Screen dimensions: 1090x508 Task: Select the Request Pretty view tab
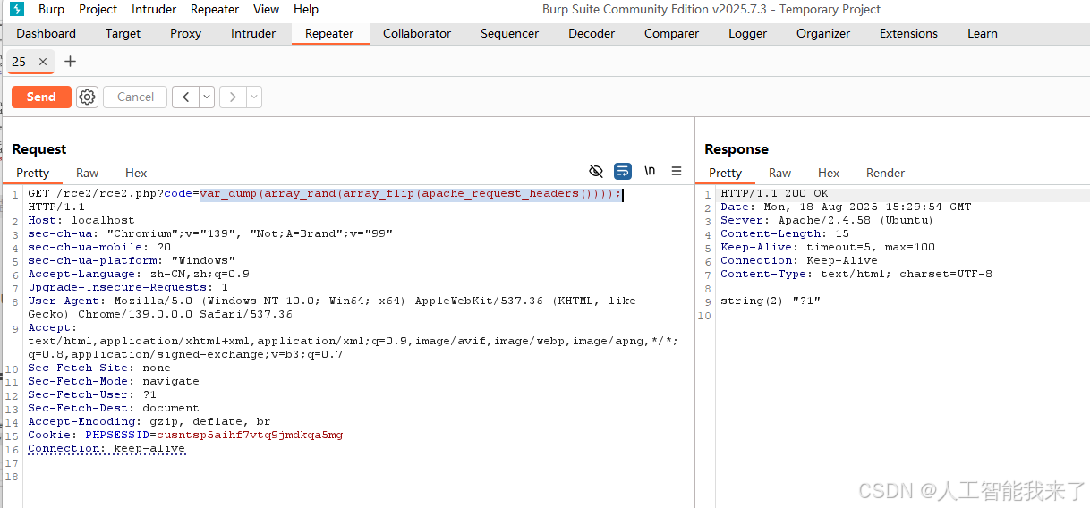pyautogui.click(x=33, y=173)
